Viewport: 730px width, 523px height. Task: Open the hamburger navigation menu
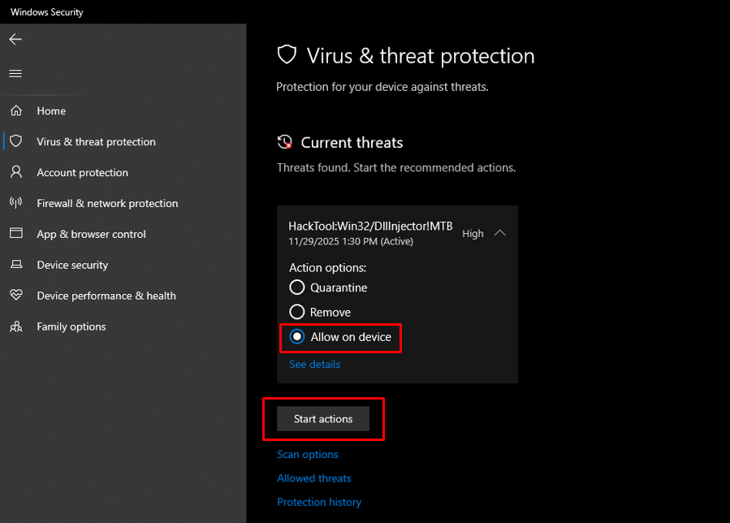[15, 74]
